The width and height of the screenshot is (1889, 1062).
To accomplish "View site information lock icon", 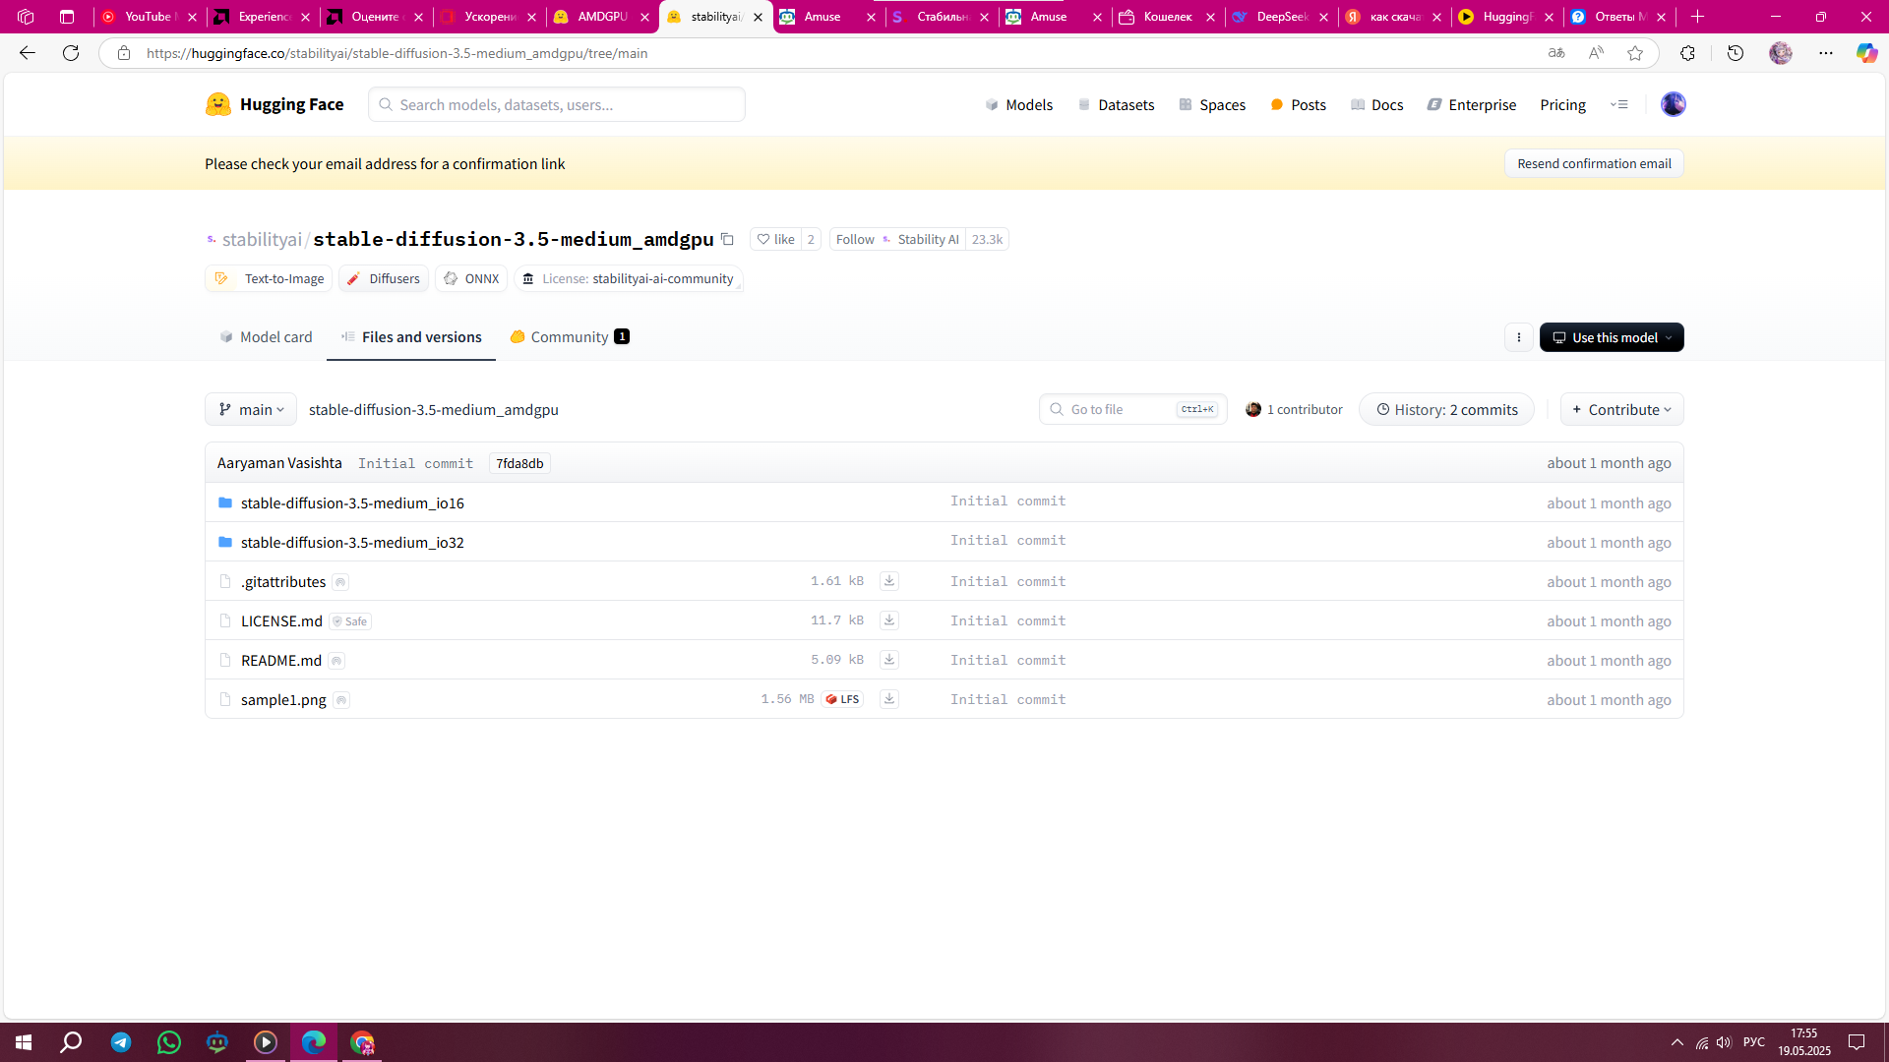I will pyautogui.click(x=124, y=53).
